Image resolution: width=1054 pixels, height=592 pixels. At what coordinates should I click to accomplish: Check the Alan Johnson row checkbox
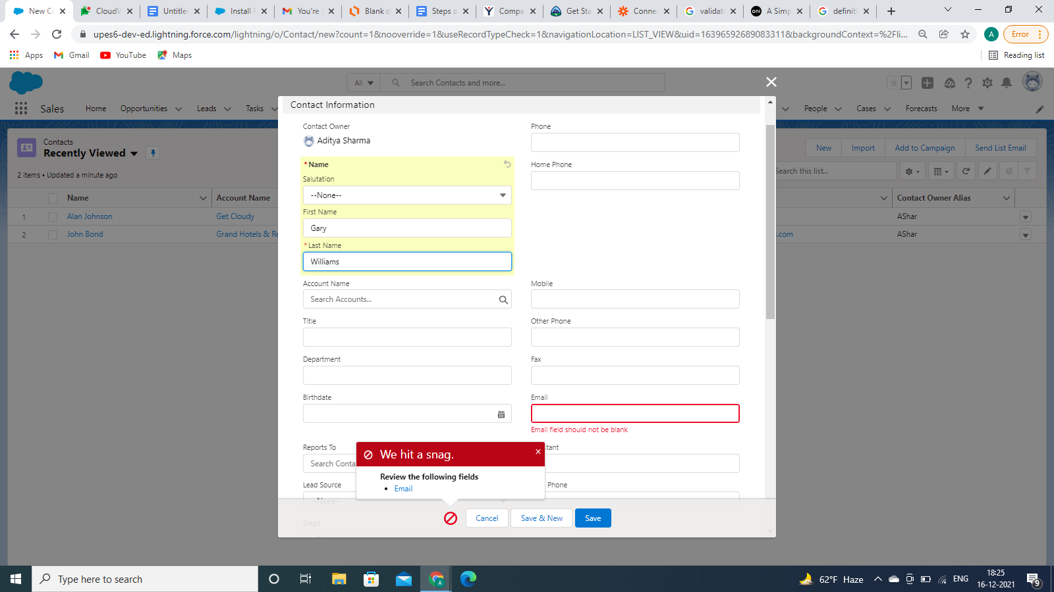pyautogui.click(x=53, y=216)
